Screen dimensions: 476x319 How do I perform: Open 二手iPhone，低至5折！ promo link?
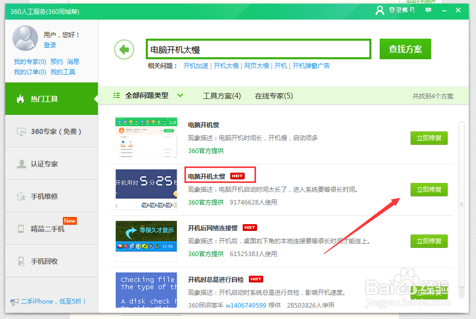click(x=54, y=301)
